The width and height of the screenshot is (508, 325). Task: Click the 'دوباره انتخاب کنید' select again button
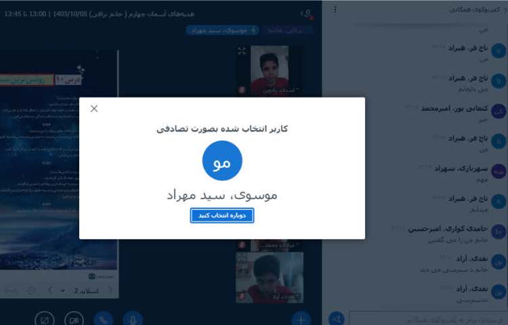pyautogui.click(x=222, y=215)
